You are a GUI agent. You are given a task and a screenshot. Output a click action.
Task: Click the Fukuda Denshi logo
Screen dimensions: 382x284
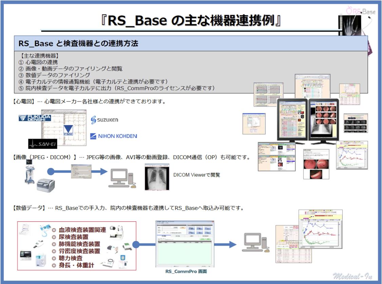coord(35,118)
